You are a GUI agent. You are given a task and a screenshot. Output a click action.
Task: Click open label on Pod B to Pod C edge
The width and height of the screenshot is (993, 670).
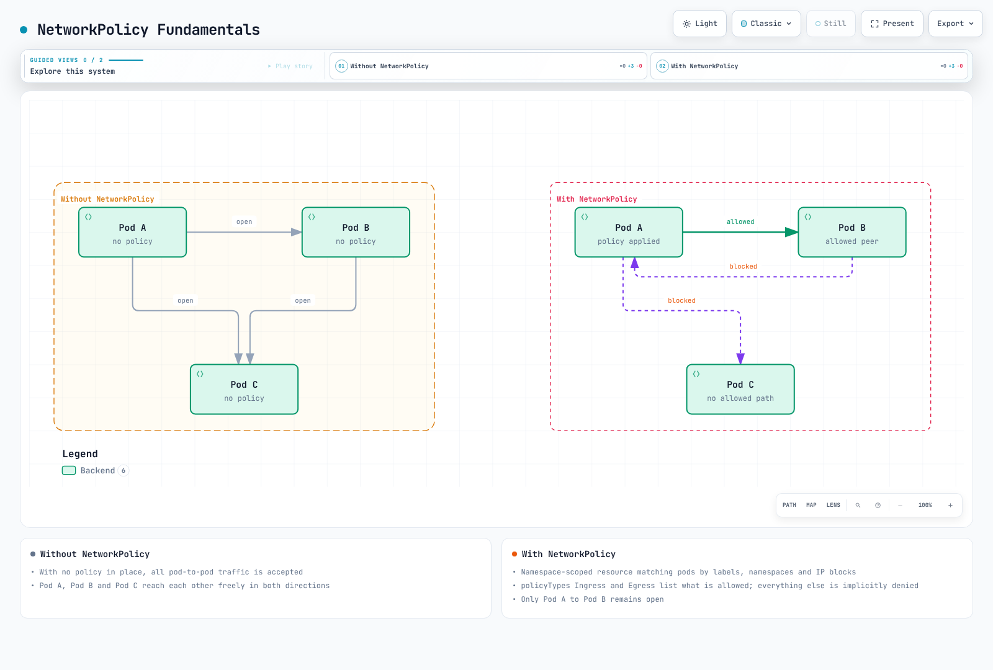(303, 300)
